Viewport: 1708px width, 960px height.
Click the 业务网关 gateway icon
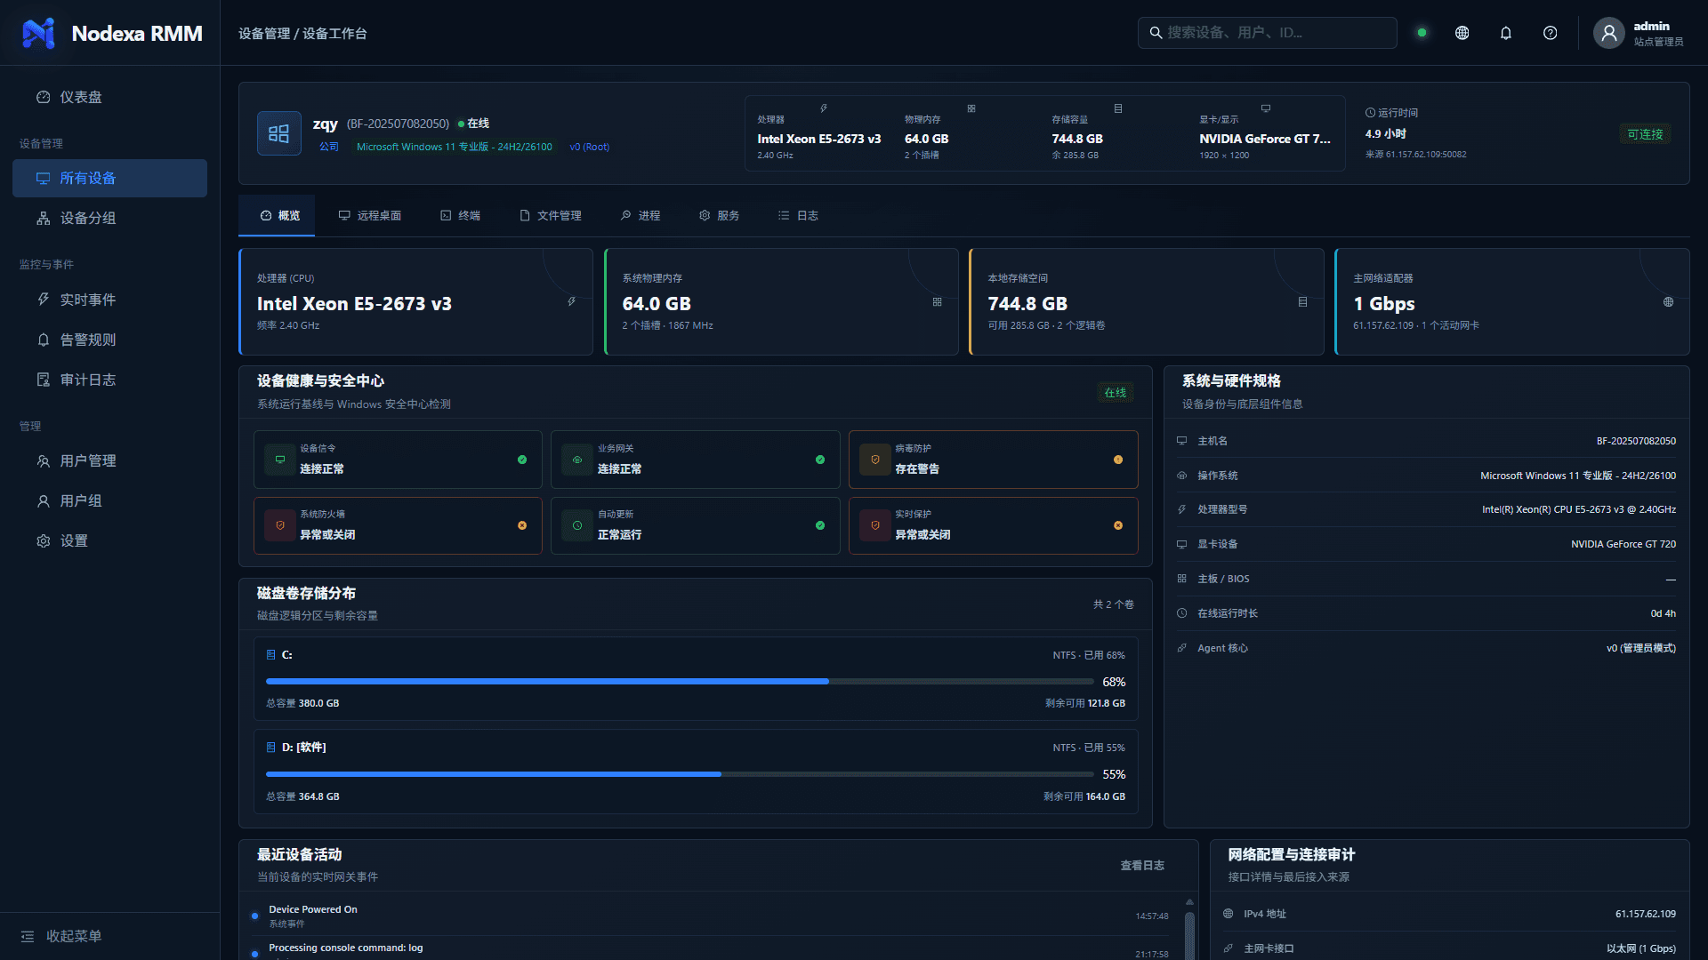[577, 460]
